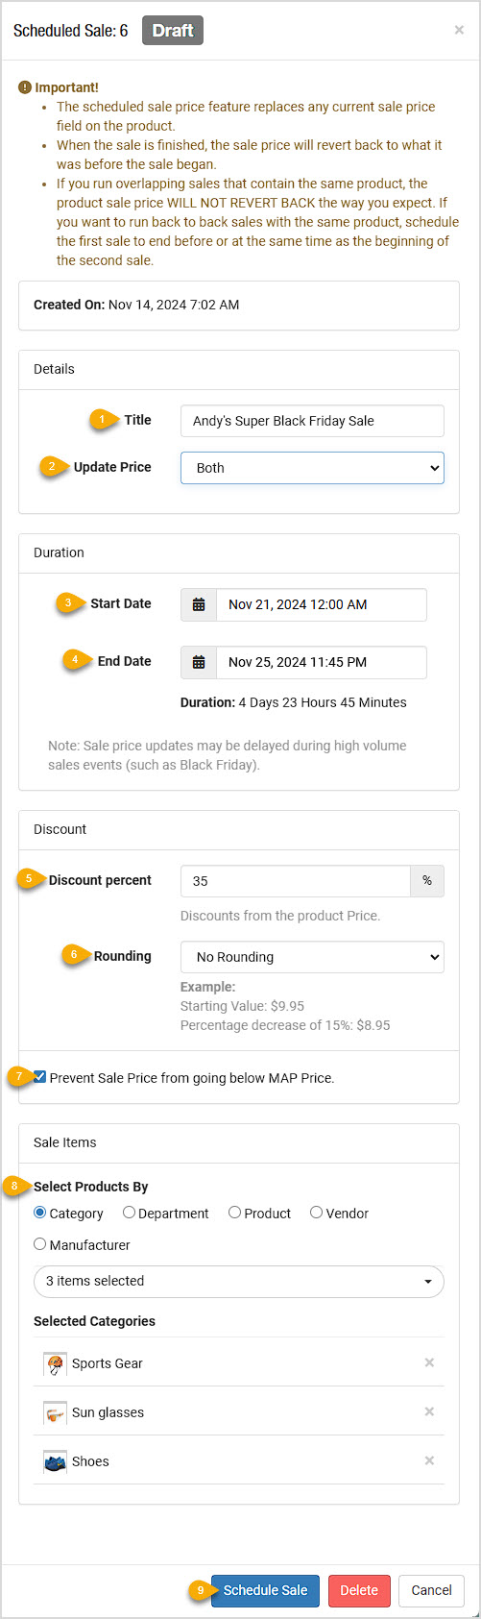Click the Cancel button
The width and height of the screenshot is (481, 1619).
431,1590
